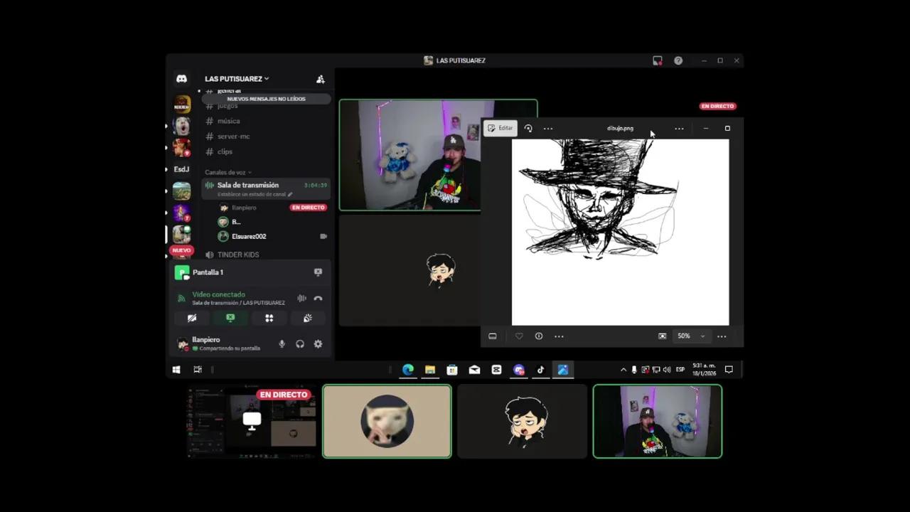Enable your camera in Discord
910x512 pixels.
point(192,318)
